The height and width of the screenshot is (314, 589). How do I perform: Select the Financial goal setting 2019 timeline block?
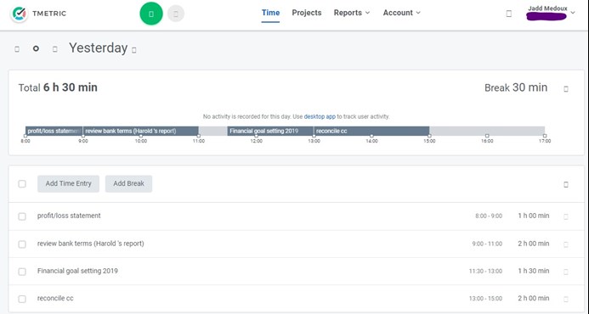(x=270, y=131)
